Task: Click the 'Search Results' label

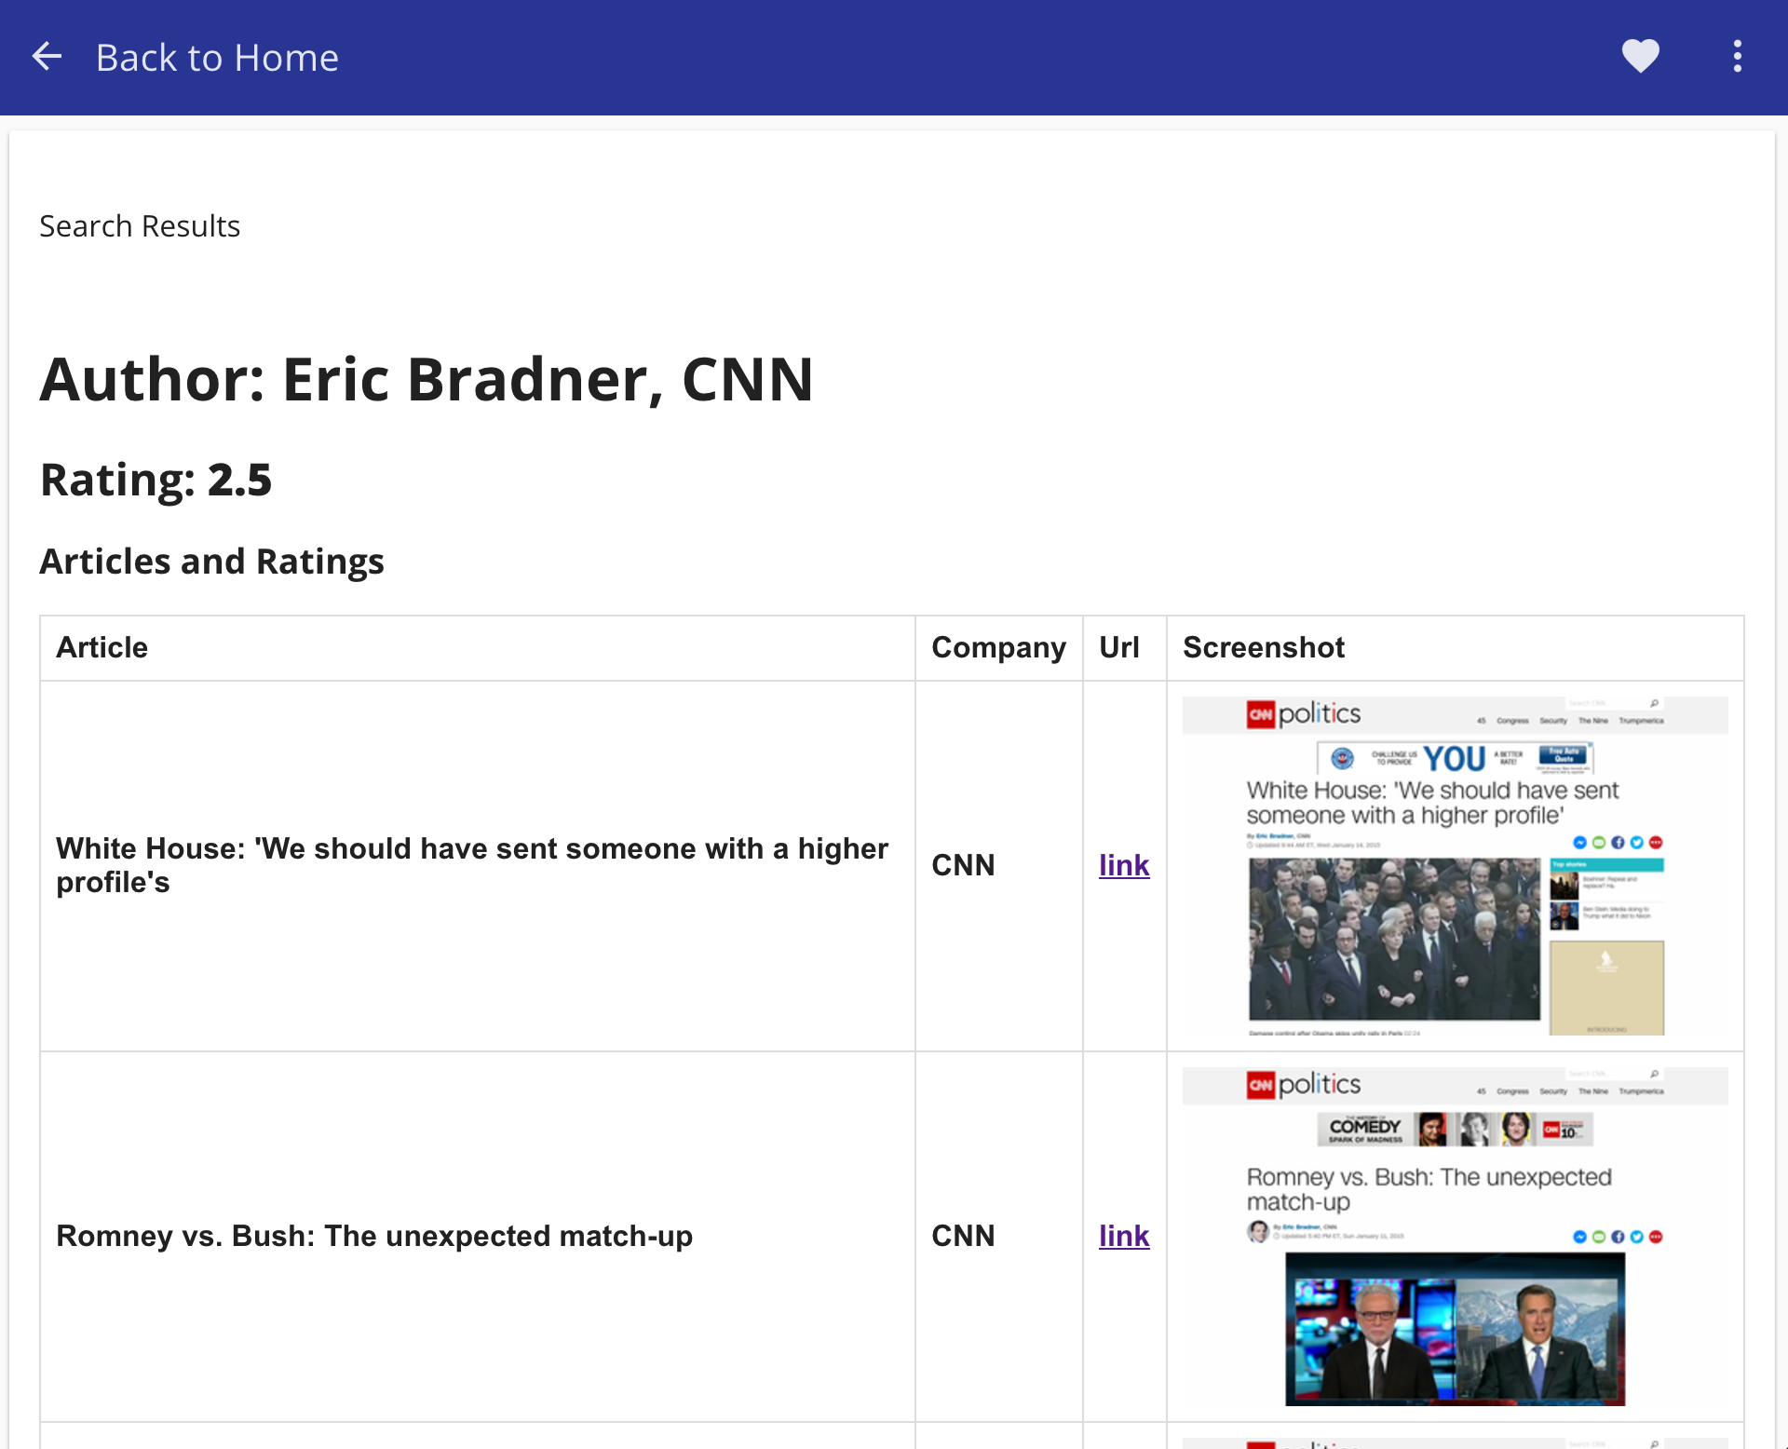Action: click(x=140, y=226)
